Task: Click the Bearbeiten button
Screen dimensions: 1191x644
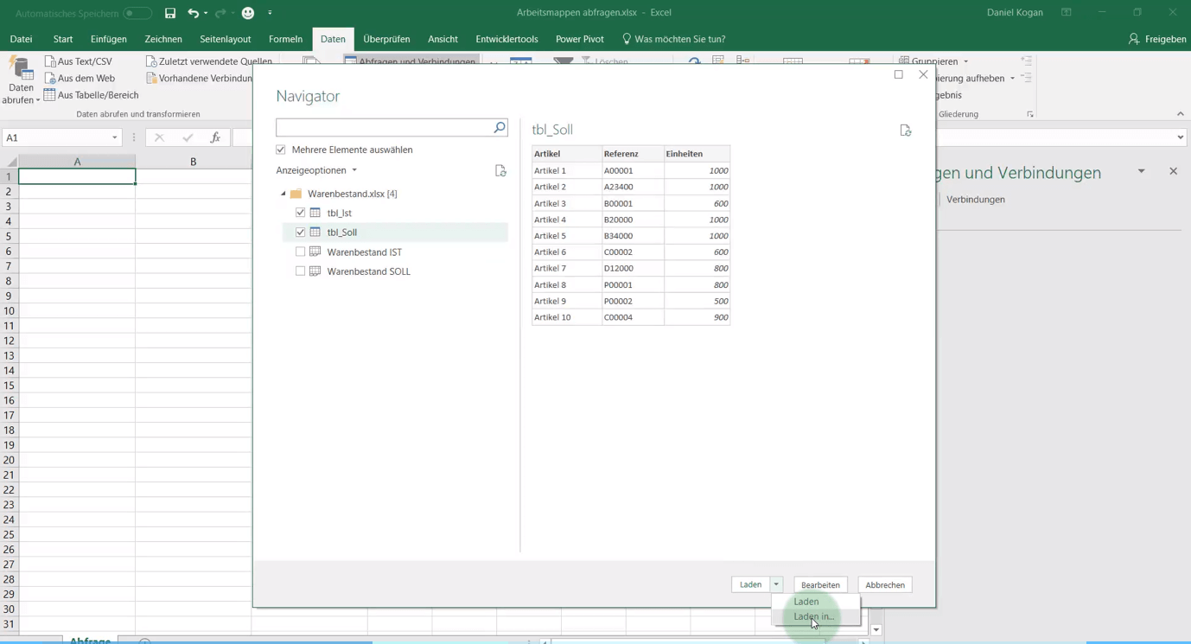Action: coord(820,585)
